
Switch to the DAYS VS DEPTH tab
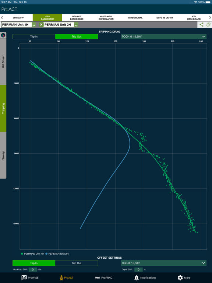coord(165,18)
